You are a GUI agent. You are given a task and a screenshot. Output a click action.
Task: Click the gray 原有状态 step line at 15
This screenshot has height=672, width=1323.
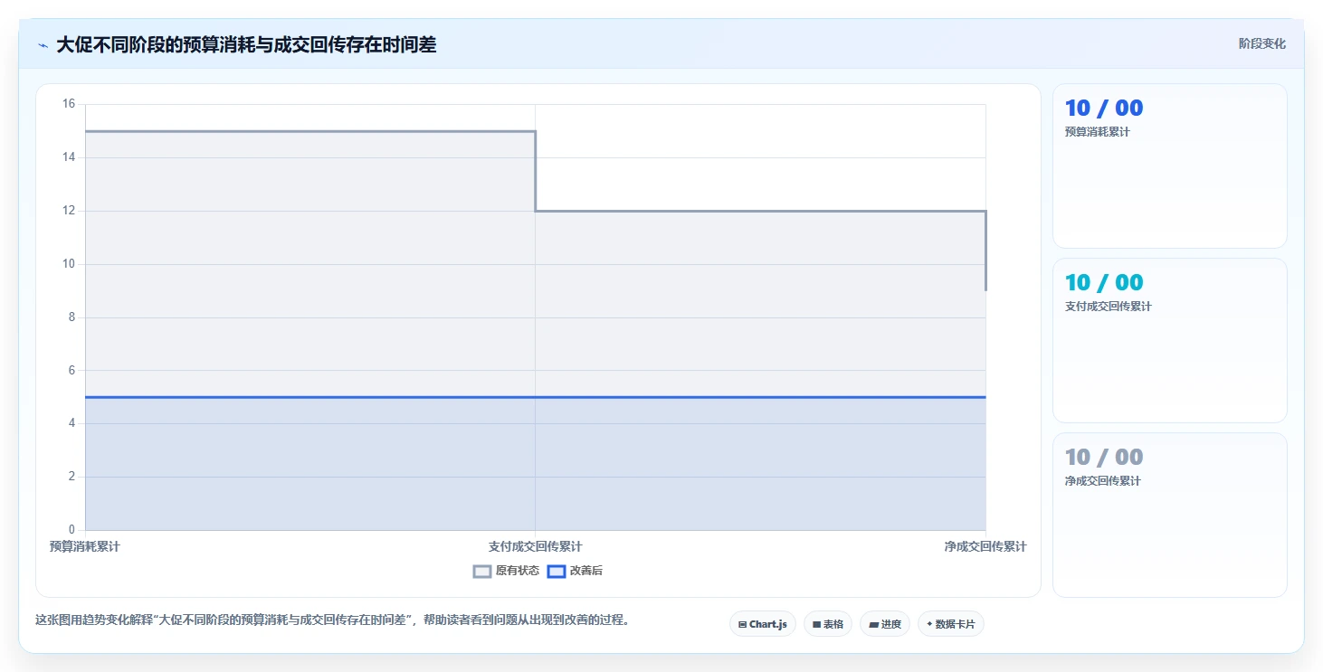point(309,131)
